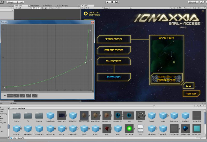Screen dimensions: 207x142
Task: Select the Game tab
Action: click(x=87, y=6)
